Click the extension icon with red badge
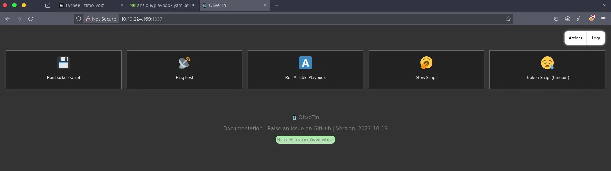611x171 pixels. [592, 18]
